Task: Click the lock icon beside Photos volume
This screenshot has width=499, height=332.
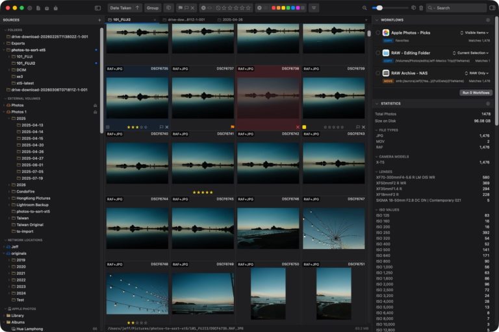Action: click(x=95, y=105)
